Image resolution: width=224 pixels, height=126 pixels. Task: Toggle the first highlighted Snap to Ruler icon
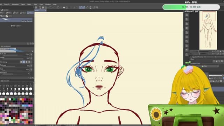click(x=81, y=7)
